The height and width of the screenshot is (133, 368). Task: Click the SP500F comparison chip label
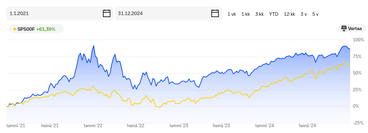click(26, 29)
